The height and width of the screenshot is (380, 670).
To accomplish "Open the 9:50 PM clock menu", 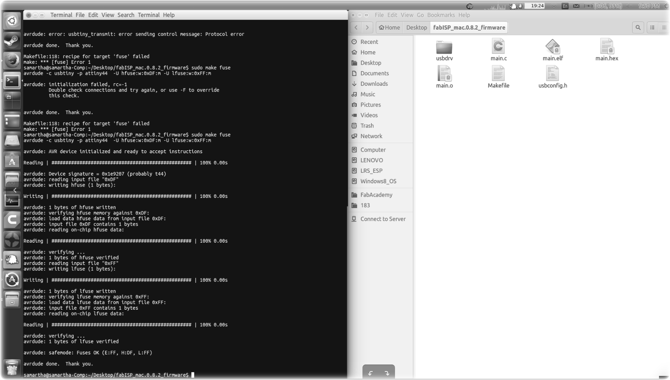I will click(x=648, y=6).
